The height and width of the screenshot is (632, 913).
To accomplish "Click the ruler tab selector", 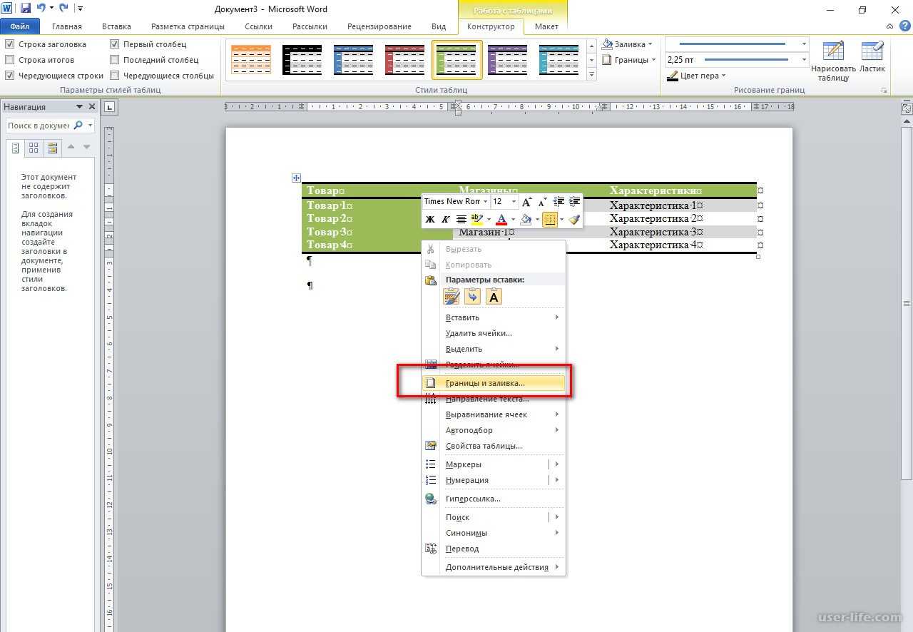I will click(x=110, y=107).
